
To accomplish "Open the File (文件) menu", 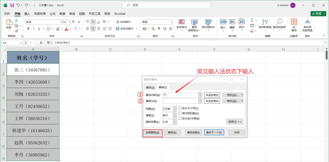I will coord(7,14).
